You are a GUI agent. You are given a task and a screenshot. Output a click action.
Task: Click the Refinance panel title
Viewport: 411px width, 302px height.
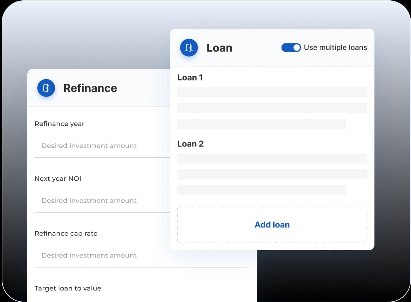(x=90, y=88)
